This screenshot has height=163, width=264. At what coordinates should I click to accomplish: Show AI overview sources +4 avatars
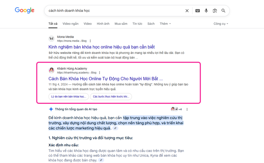click(x=176, y=109)
